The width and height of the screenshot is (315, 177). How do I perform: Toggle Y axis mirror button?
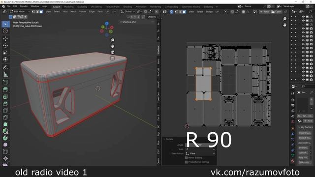click(x=135, y=17)
